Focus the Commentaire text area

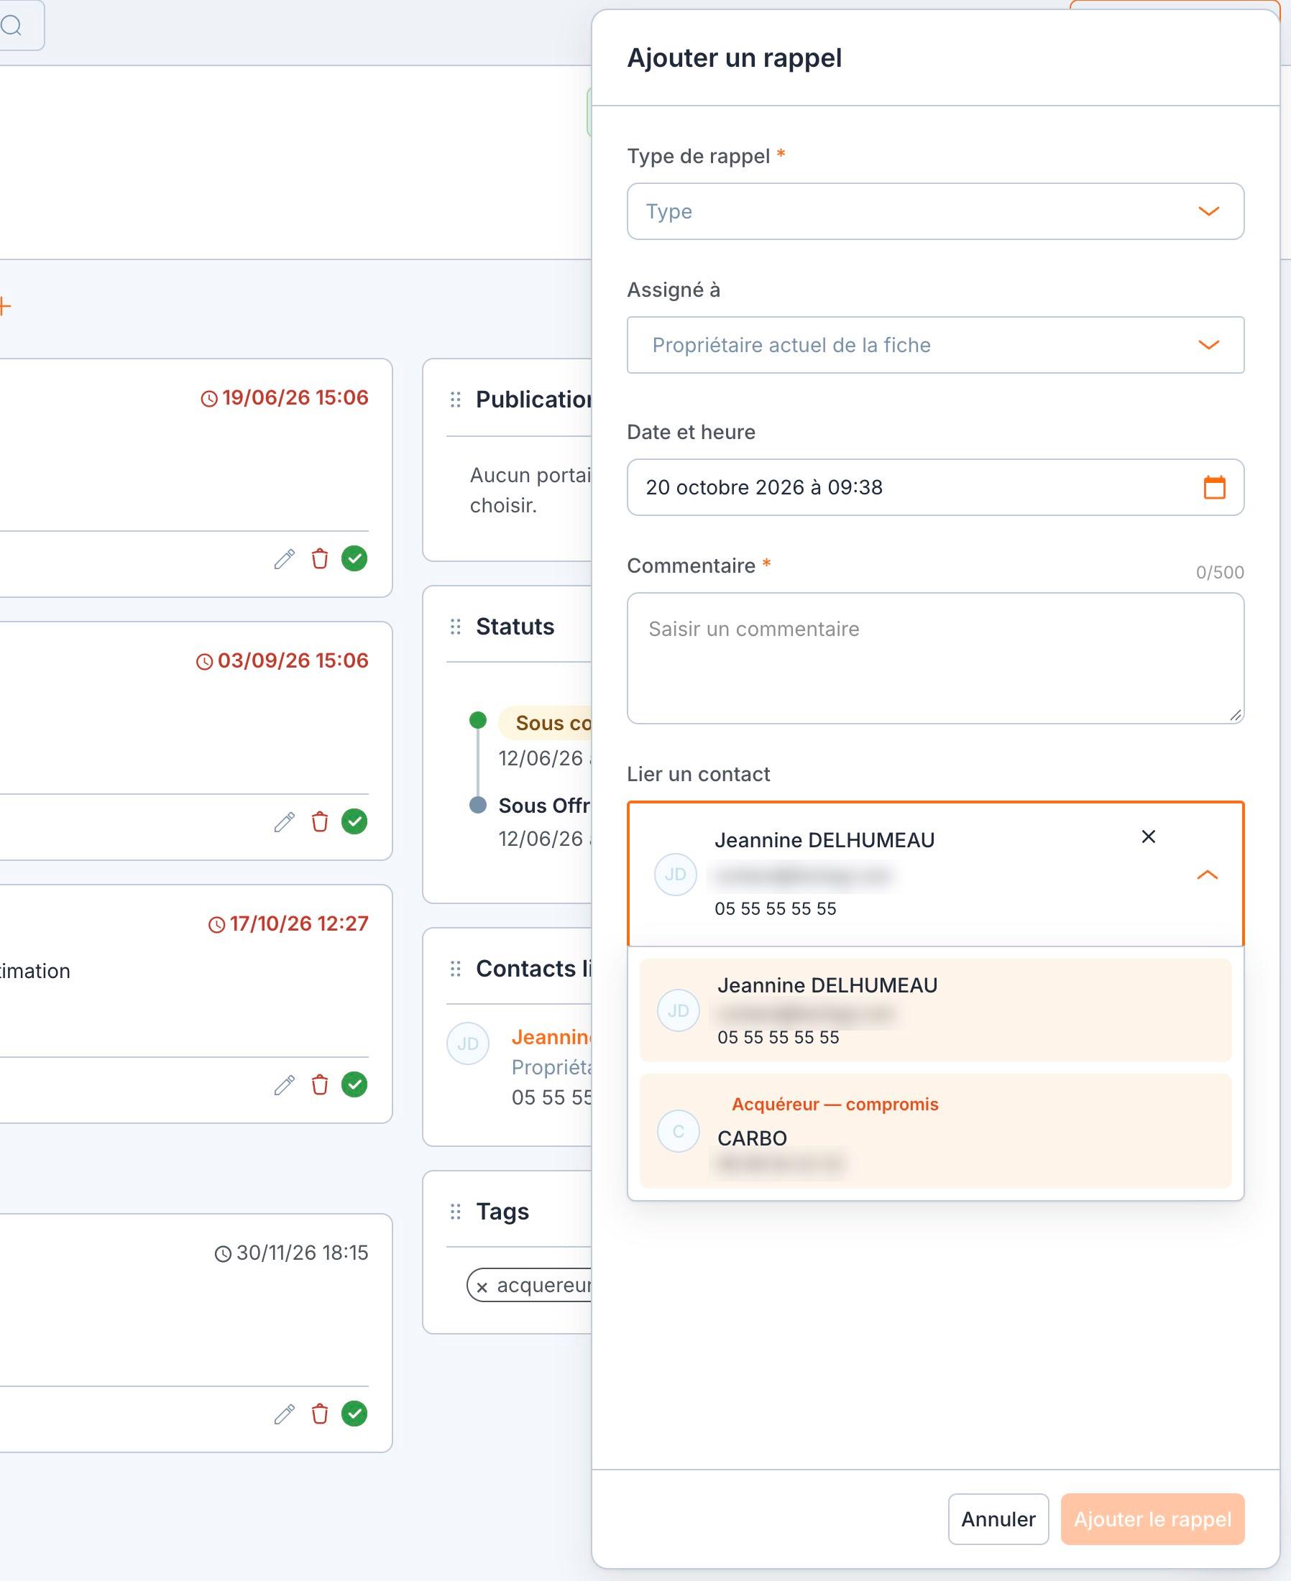point(935,658)
